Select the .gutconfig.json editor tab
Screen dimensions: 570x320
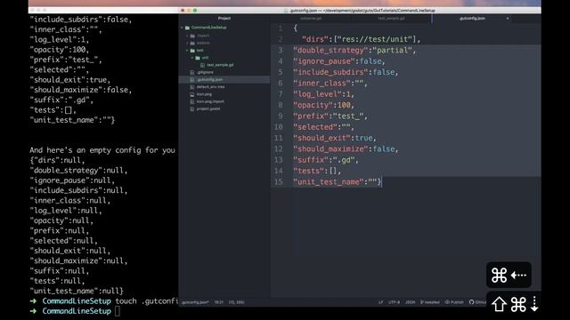click(472, 18)
